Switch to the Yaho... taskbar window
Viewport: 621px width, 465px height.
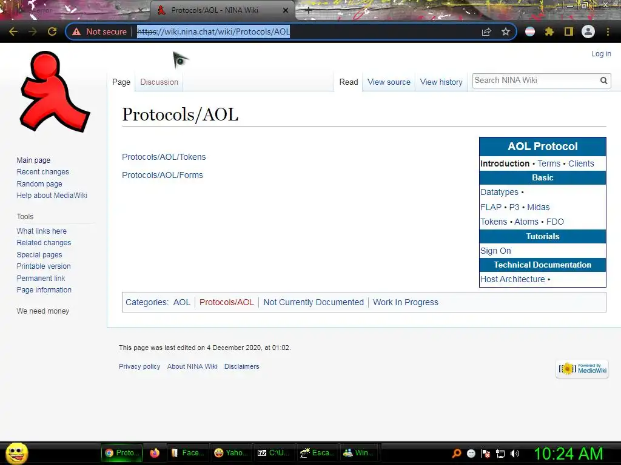tap(231, 453)
